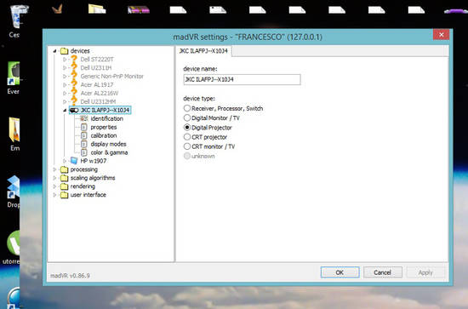Image resolution: width=468 pixels, height=309 pixels.
Task: Click the question mark icon beside Acer AL2216W
Action: (74, 93)
